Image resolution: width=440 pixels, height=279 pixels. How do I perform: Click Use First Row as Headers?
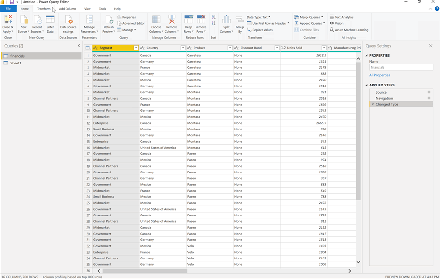[269, 23]
